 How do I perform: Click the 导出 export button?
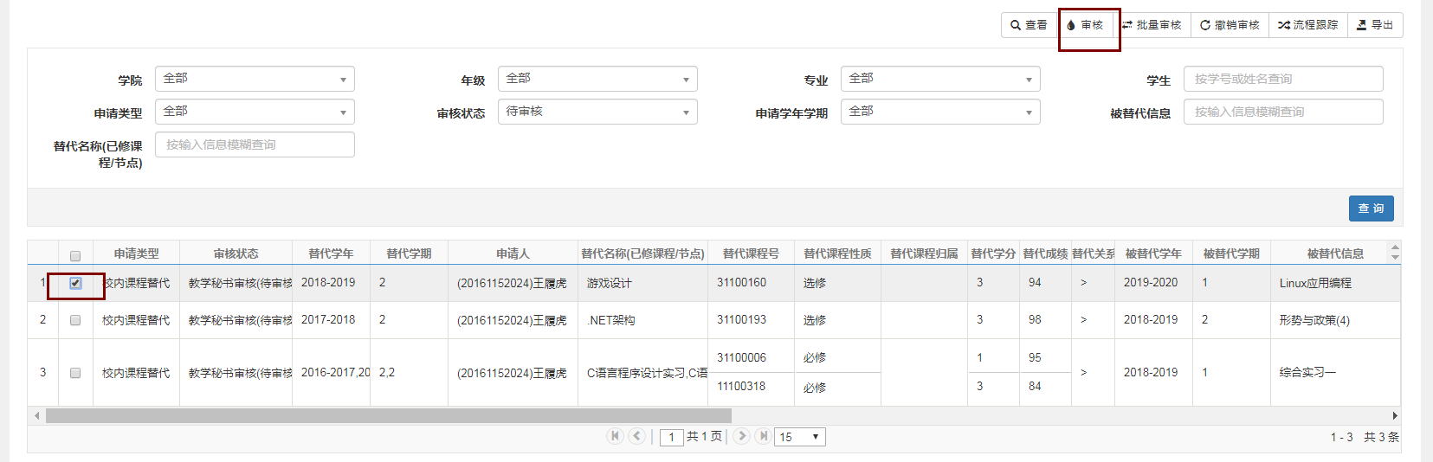coord(1375,25)
